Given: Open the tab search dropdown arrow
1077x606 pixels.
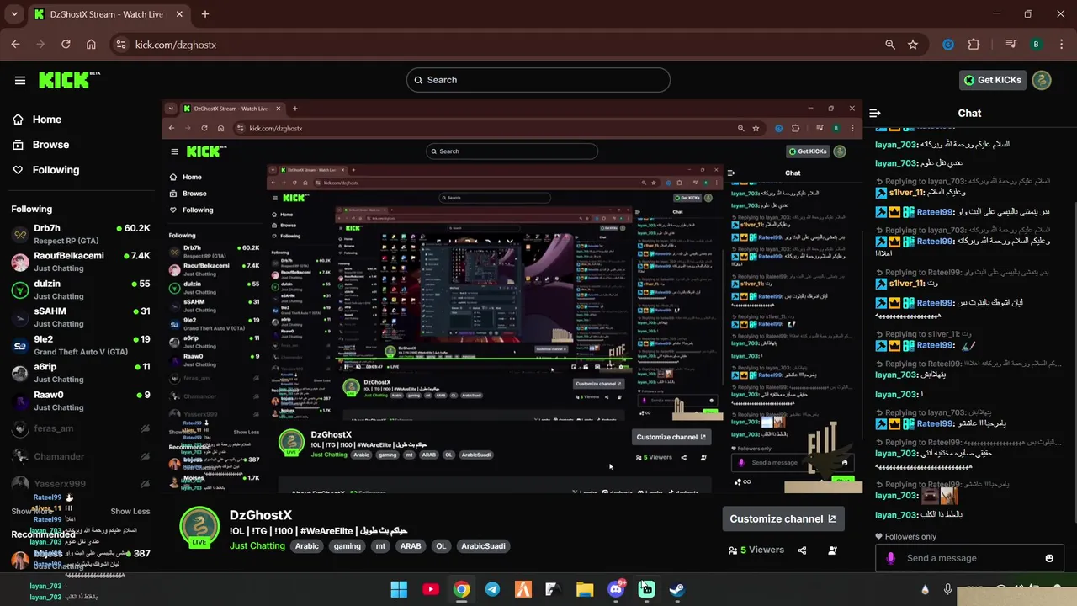Looking at the screenshot, I should coord(15,14).
